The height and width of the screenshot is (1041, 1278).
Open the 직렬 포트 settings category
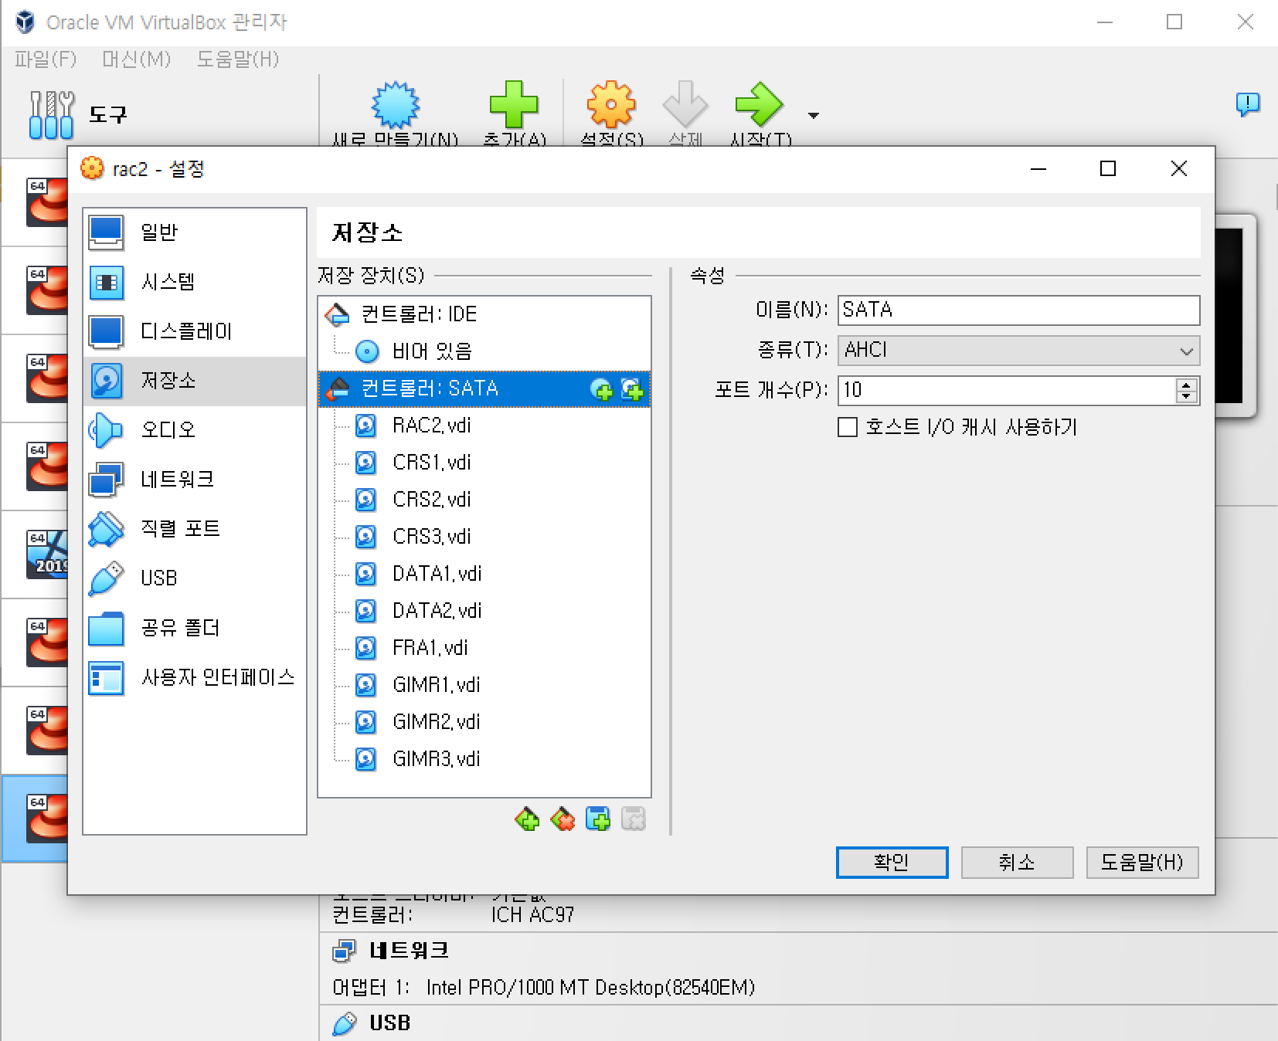click(195, 529)
